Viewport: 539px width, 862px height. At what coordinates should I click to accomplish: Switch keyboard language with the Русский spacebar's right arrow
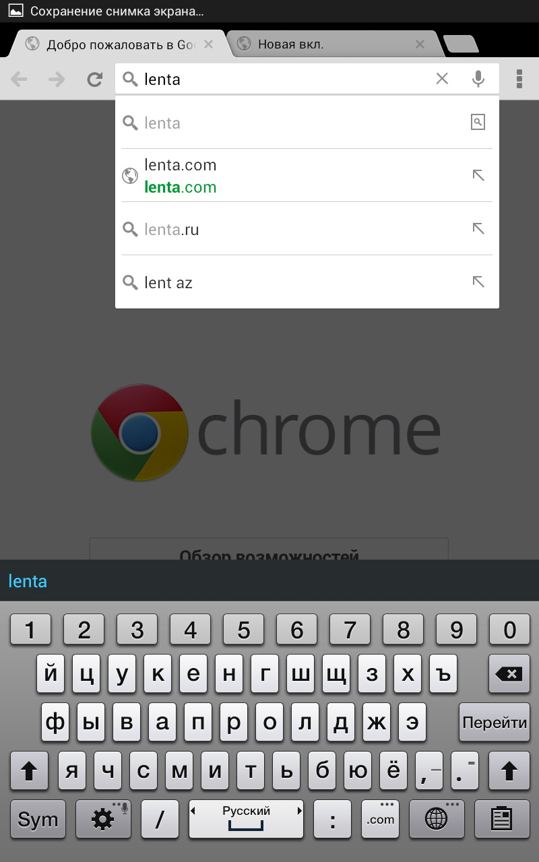[x=300, y=811]
